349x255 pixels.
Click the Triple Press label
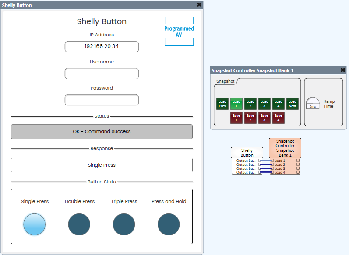tap(124, 201)
